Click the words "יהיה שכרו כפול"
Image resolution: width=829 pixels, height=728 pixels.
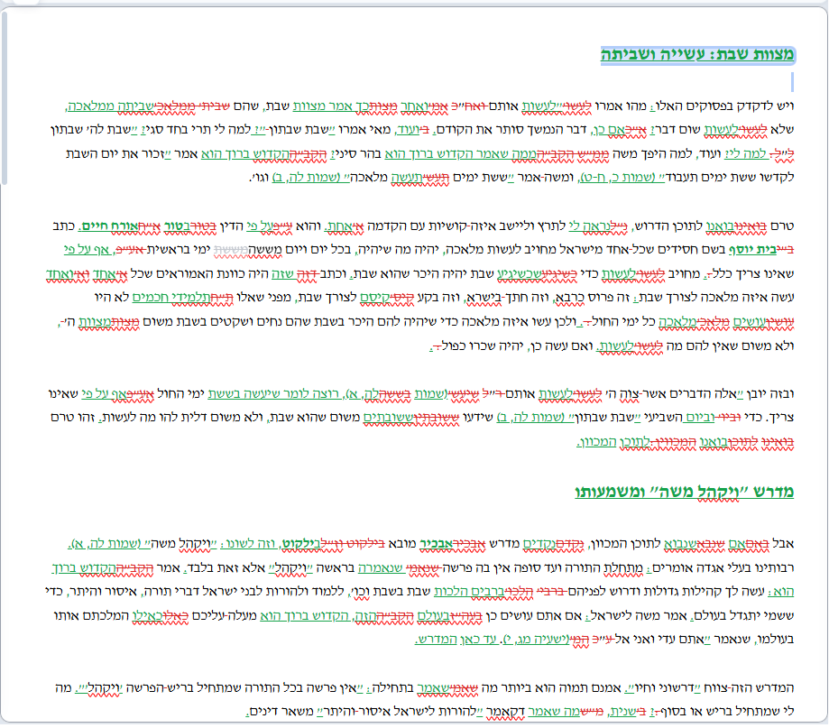click(x=482, y=346)
